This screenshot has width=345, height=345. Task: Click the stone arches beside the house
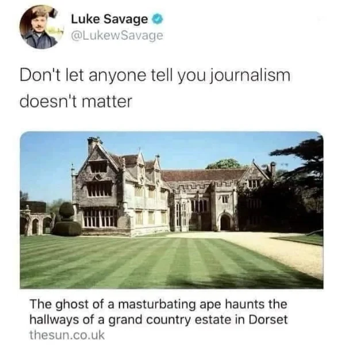[36, 223]
